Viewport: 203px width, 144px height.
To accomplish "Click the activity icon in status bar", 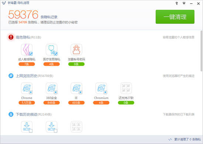I will click(170, 140).
